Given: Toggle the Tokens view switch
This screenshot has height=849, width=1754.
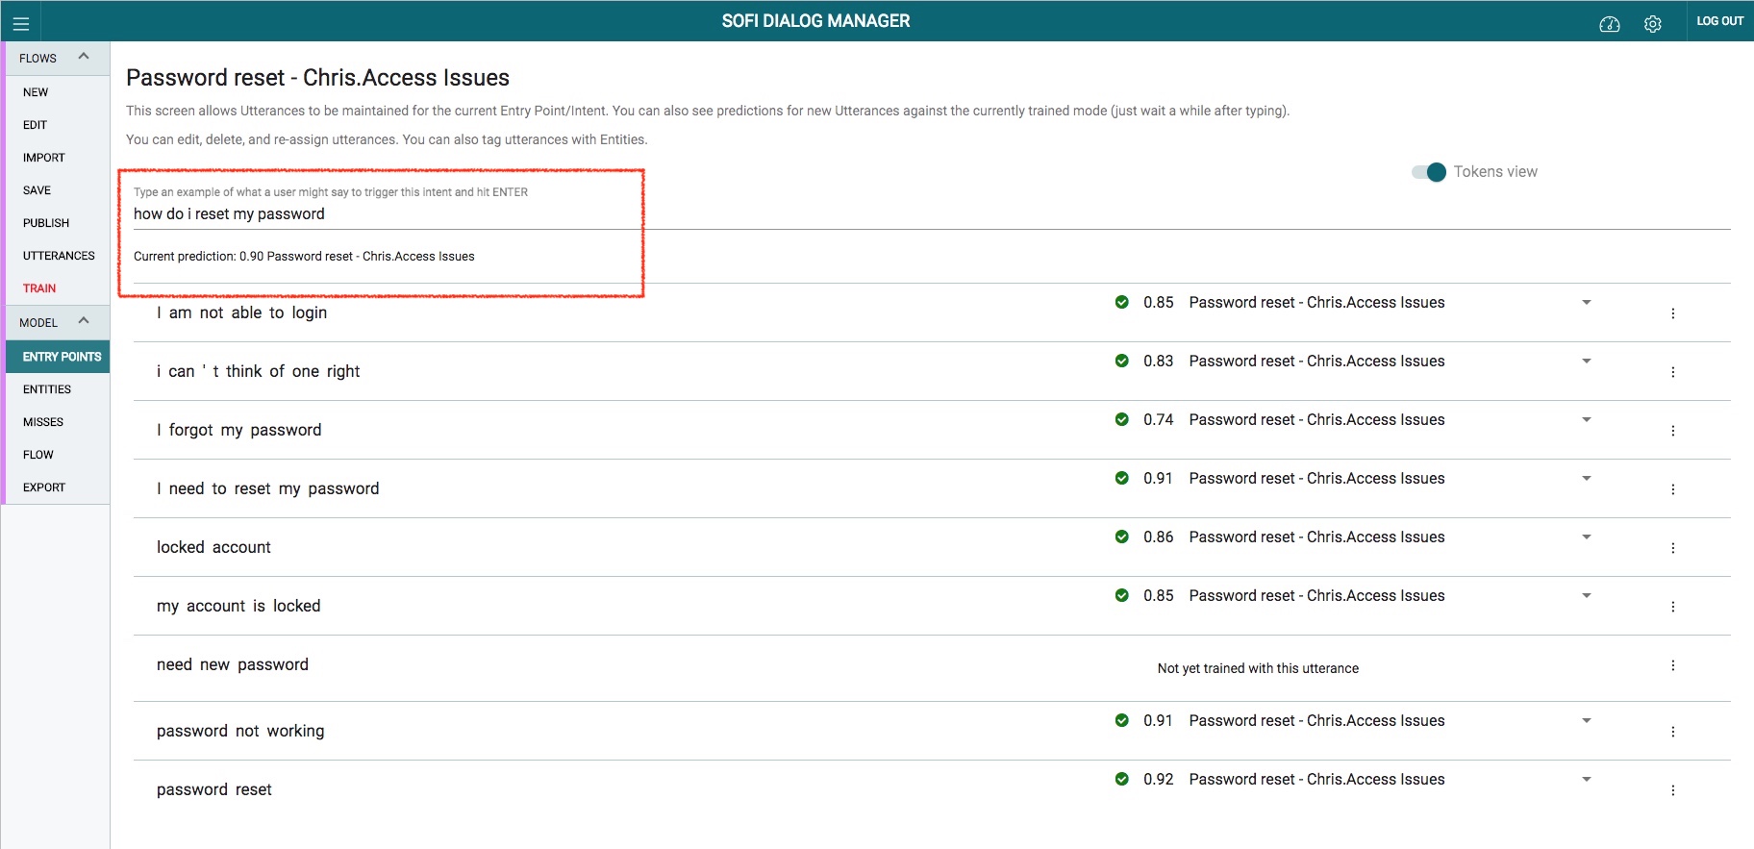Looking at the screenshot, I should 1429,172.
